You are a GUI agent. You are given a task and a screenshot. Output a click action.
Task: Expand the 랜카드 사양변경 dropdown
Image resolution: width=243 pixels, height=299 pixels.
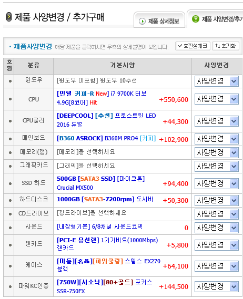pos(217,245)
